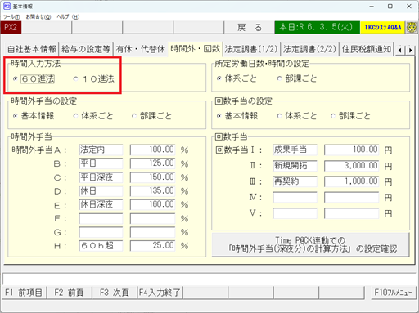
Task: Click 時間外手当D name field 休日
Action: (x=101, y=191)
